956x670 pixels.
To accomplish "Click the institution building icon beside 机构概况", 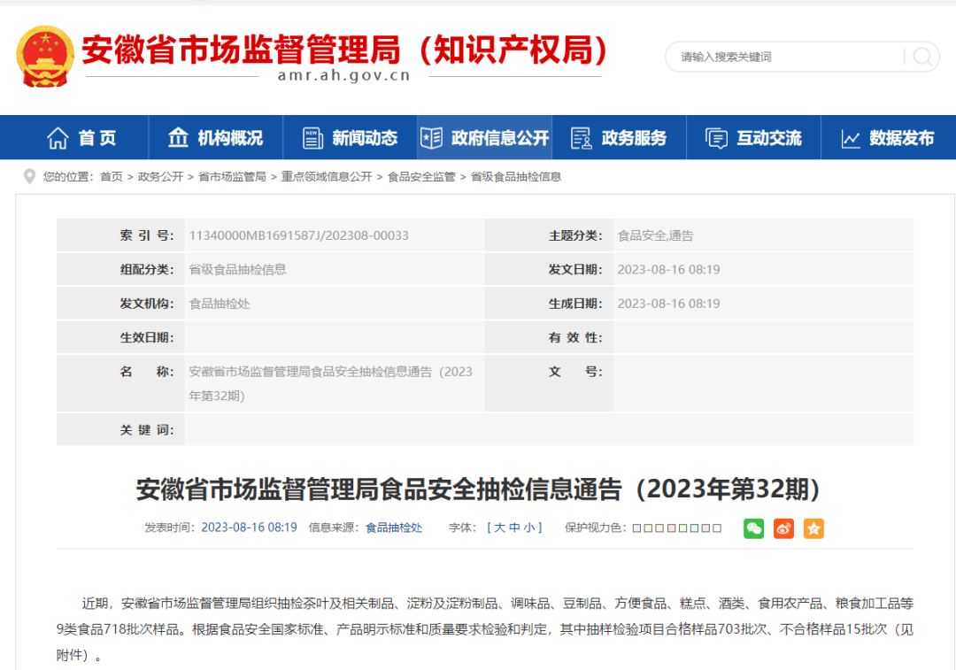I will pos(178,137).
